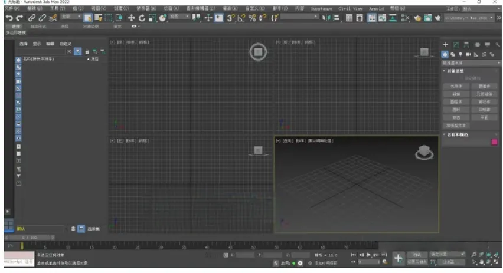Click the Render Setup teapot icon
The image size is (503, 273).
[x=417, y=18]
